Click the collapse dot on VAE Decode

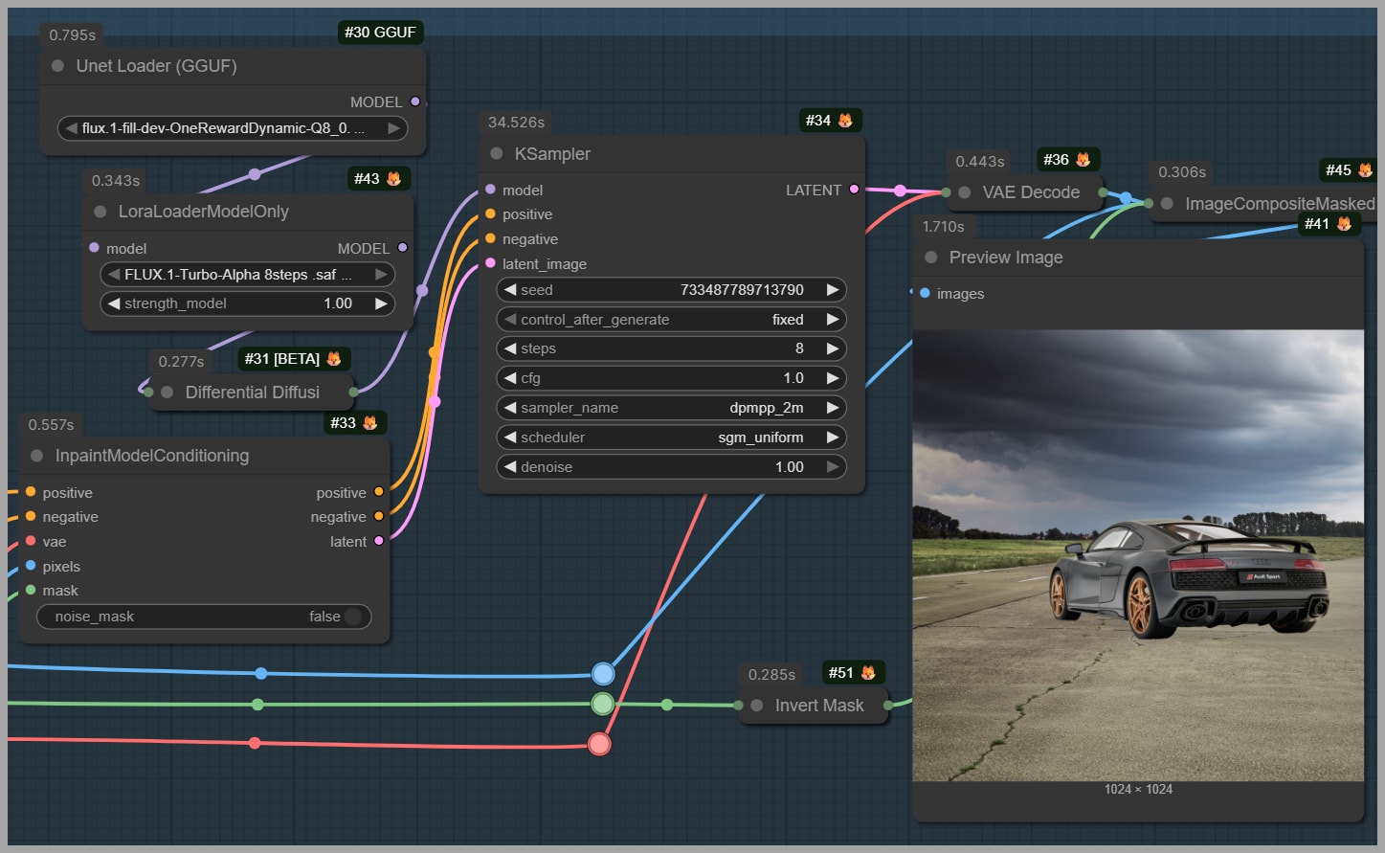coord(964,192)
